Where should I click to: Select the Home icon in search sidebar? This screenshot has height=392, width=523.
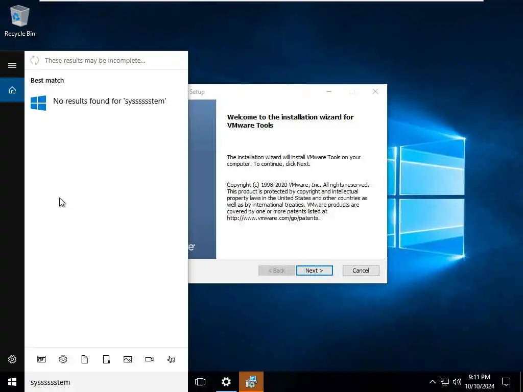[12, 90]
